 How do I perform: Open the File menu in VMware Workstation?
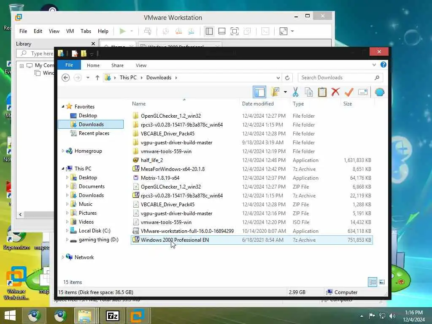pos(23,31)
